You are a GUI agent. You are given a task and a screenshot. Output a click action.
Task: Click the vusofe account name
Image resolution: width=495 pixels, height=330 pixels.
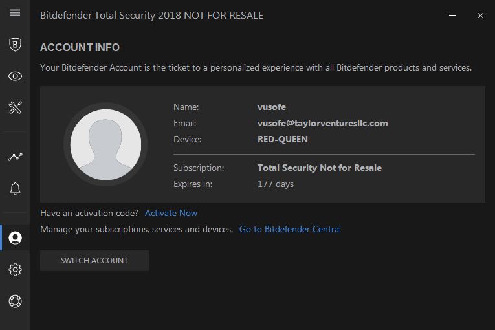272,107
